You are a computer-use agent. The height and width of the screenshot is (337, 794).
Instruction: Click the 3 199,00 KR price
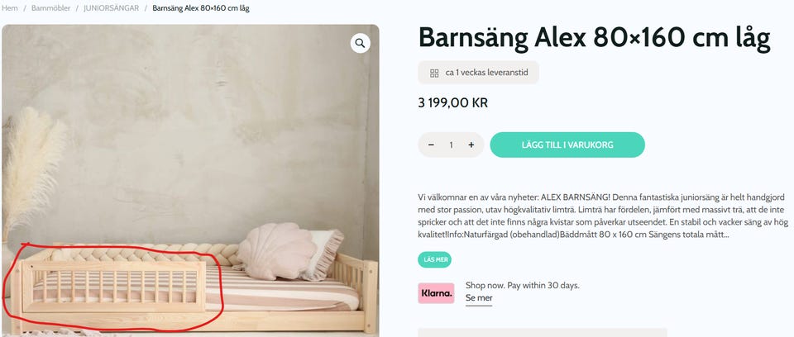452,103
